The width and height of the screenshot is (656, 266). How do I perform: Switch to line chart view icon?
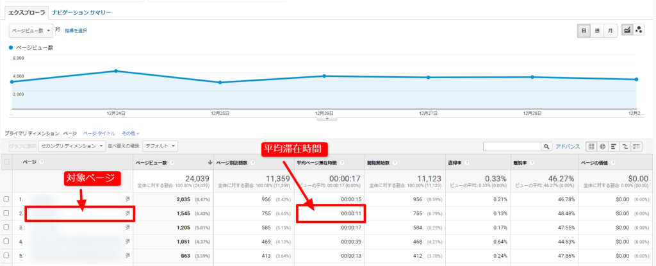click(x=627, y=30)
